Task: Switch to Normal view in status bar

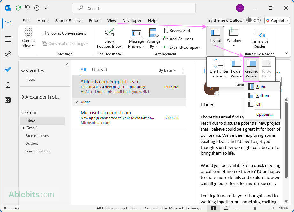Action: [213, 208]
